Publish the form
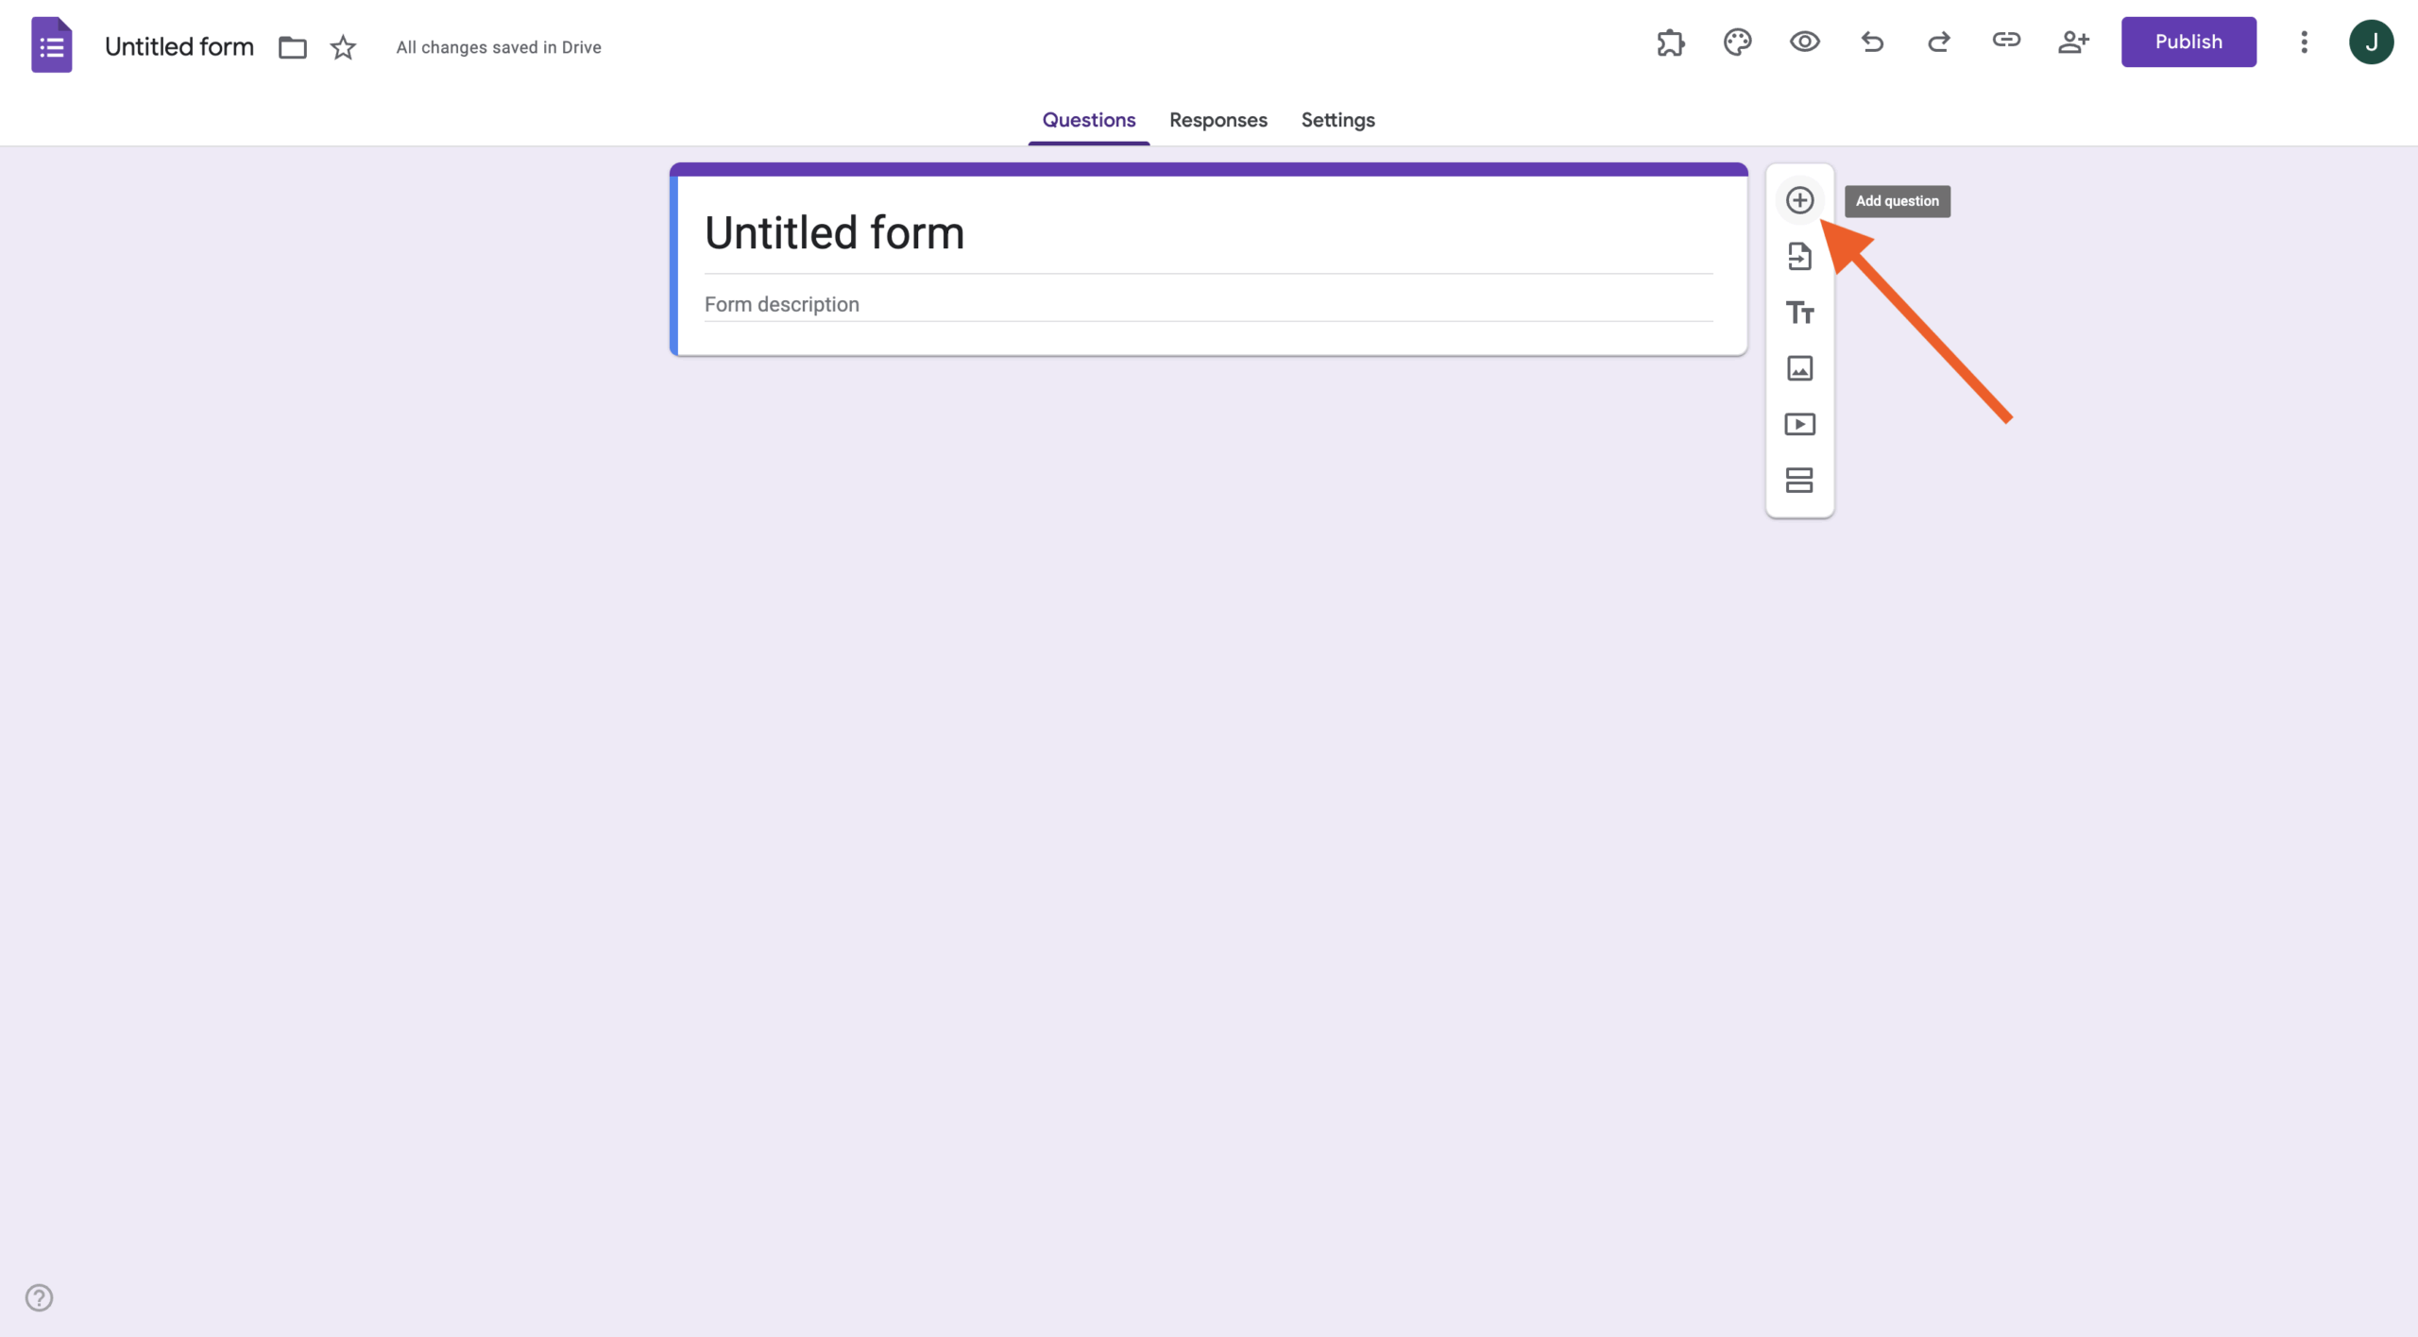 click(2188, 42)
